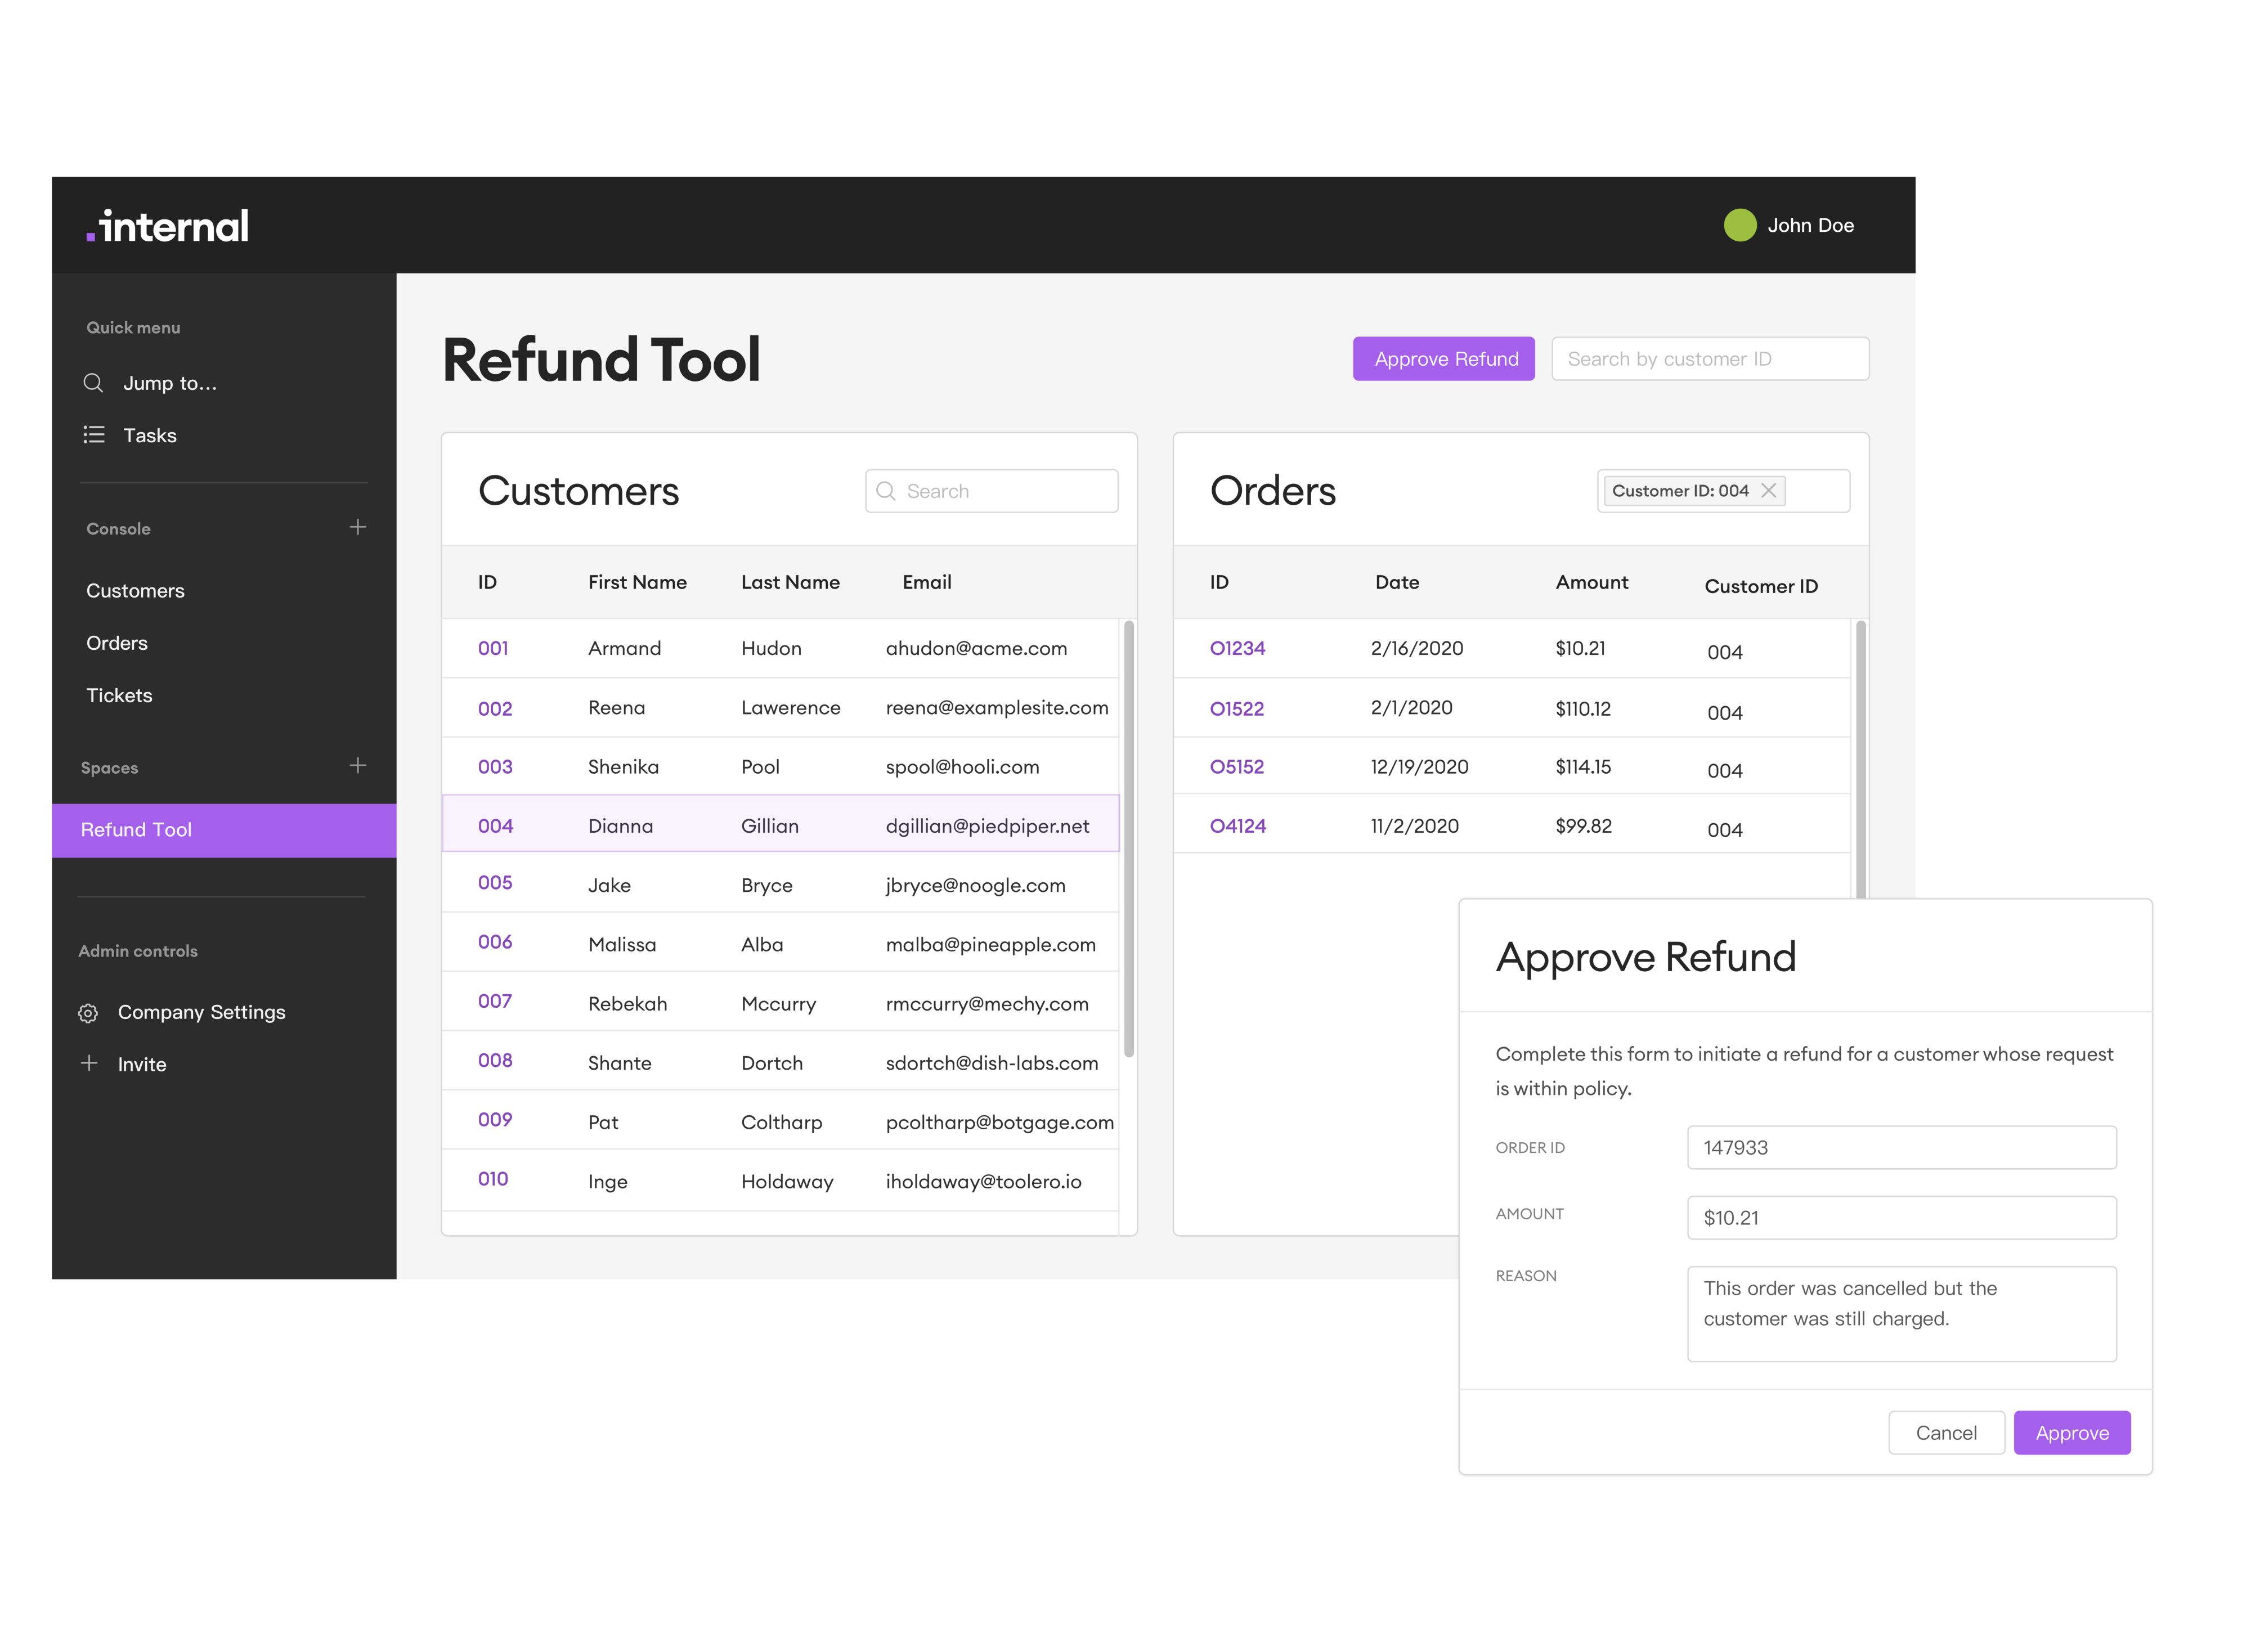Click the Jump to search icon
Screen dimensions: 2251x1652
[93, 383]
